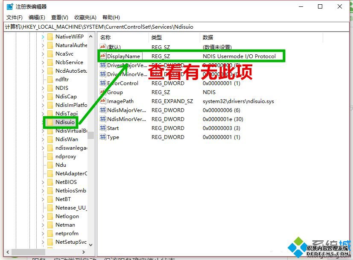353x260 pixels.
Task: Expand the NdisImPlatfo tree node
Action: point(43,105)
